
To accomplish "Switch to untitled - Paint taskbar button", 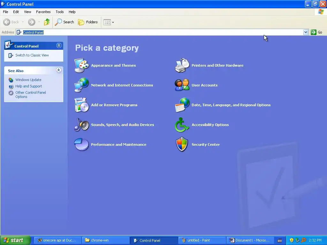I will pyautogui.click(x=202, y=241).
